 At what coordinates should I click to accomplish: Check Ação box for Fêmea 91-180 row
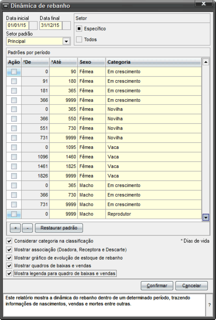(14, 81)
